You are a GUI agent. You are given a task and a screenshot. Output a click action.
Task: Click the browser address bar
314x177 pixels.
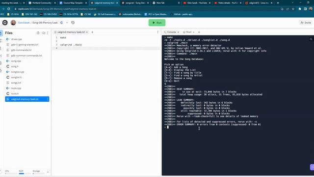click(x=146, y=9)
